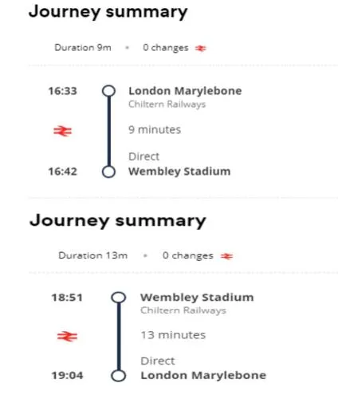This screenshot has height=399, width=338.
Task: Click the 16:33 departure time
Action: tap(62, 91)
